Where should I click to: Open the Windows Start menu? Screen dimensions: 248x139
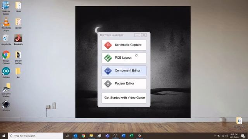4,136
